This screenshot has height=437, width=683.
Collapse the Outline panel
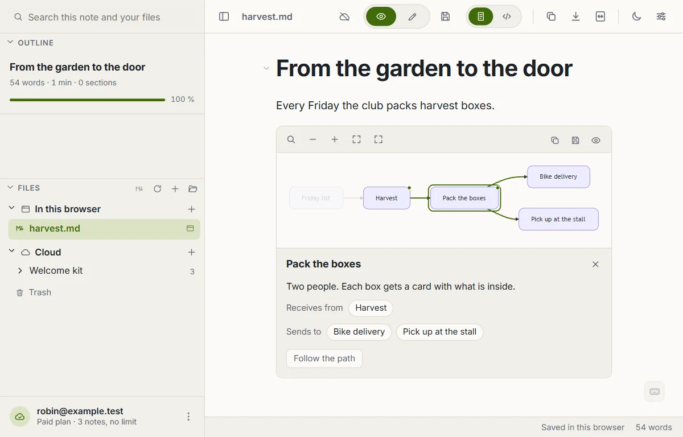(x=10, y=42)
